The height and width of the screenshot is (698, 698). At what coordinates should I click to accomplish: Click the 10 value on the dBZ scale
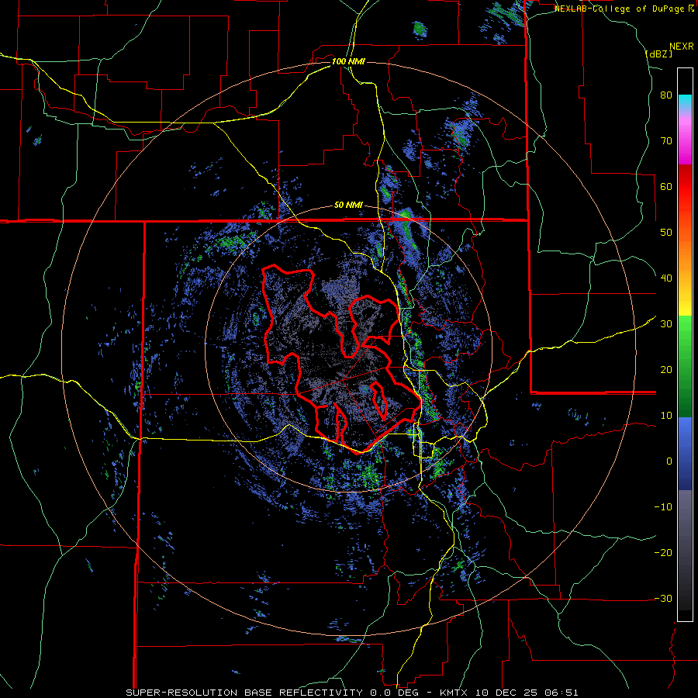coord(666,416)
